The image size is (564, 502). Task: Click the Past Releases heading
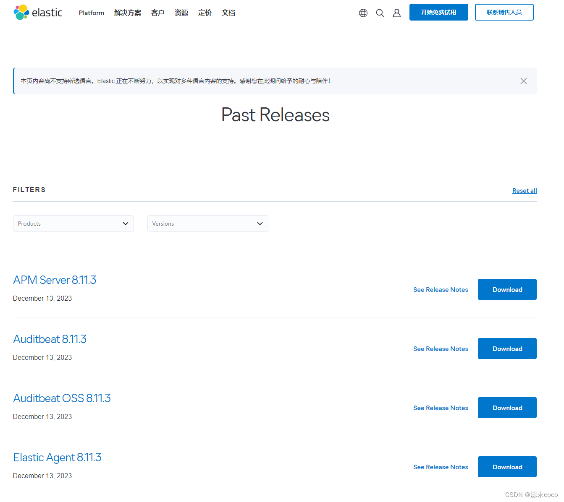point(275,115)
